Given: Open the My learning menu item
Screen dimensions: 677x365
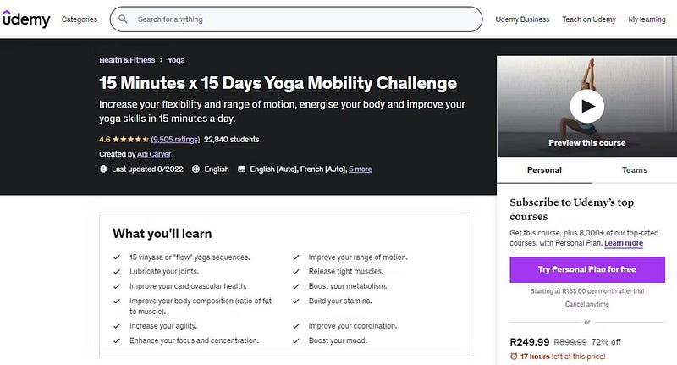Looking at the screenshot, I should 647,19.
